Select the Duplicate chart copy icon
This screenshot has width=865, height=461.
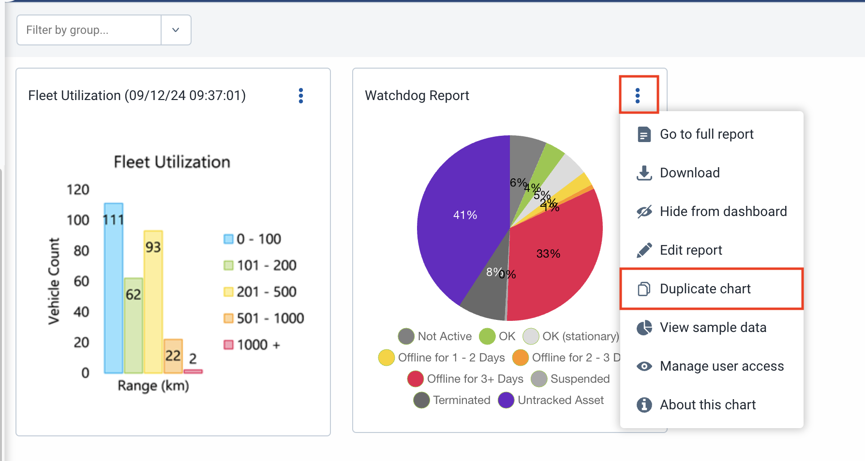click(643, 288)
